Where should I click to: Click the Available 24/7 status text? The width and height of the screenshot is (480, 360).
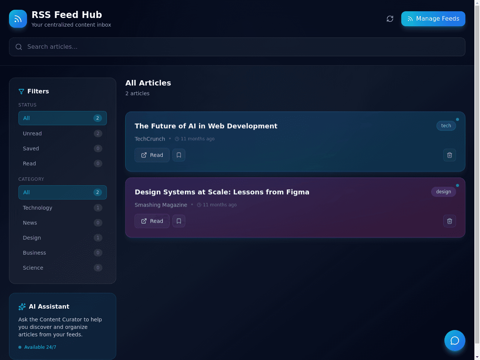(x=40, y=347)
